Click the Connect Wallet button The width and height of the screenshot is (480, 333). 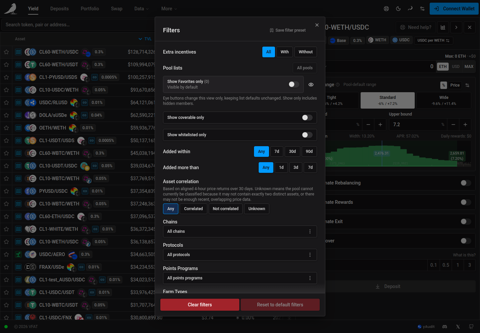[x=454, y=9]
